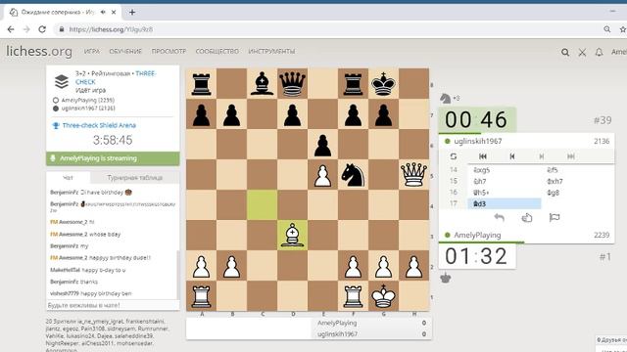The image size is (627, 352).
Task: Click the black bishop on c8
Action: 262,84
